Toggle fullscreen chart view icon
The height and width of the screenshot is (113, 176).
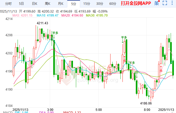pos(165,3)
